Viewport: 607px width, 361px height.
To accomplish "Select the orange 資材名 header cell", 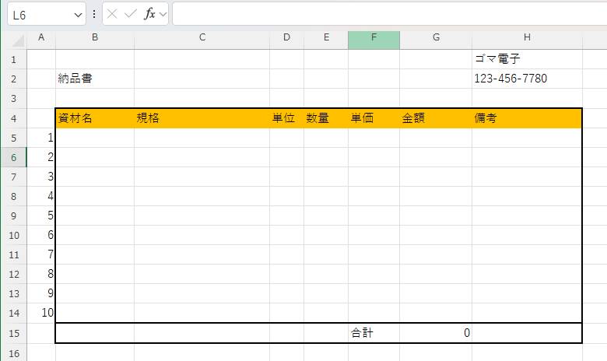I will pos(94,118).
